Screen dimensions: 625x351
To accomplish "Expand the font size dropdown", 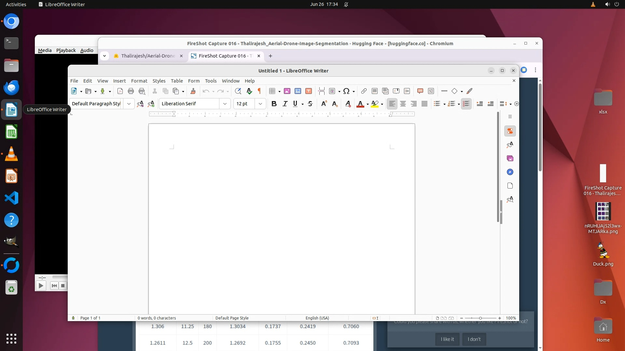I will (x=260, y=104).
